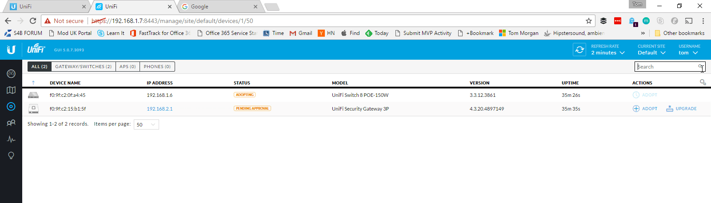Select the APS (0) filter tab
The image size is (711, 203).
128,67
